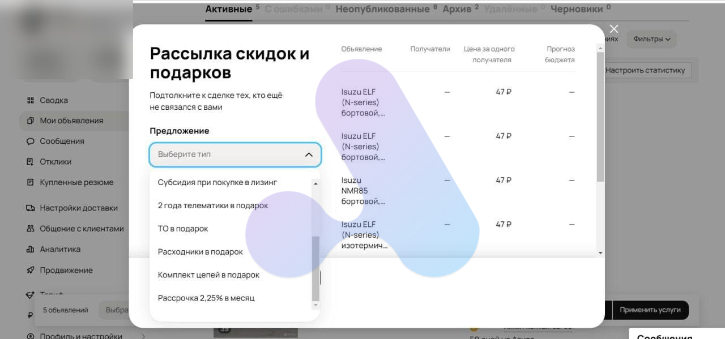Click the dropdown list scrollbar up arrow
This screenshot has width=725, height=339.
pos(316,183)
